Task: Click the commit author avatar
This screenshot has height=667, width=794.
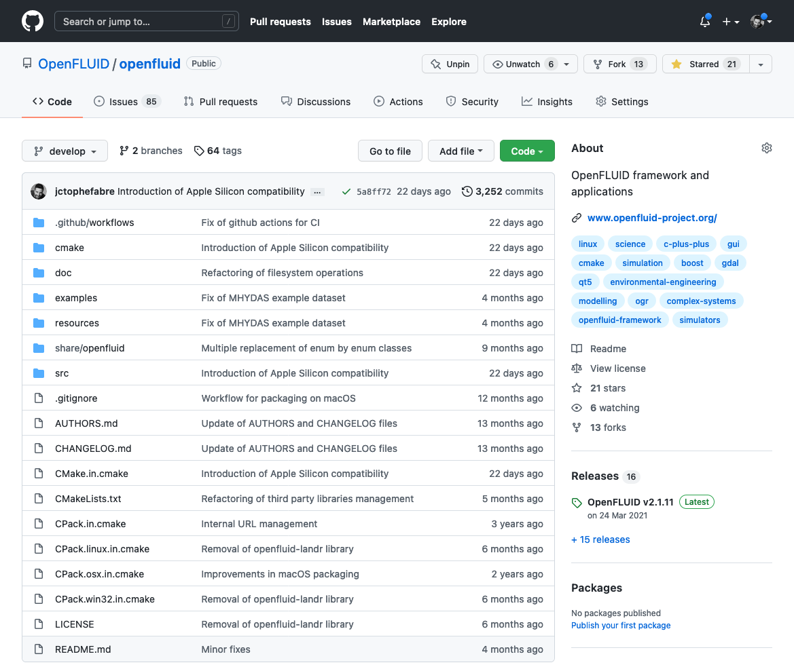Action: coord(39,191)
